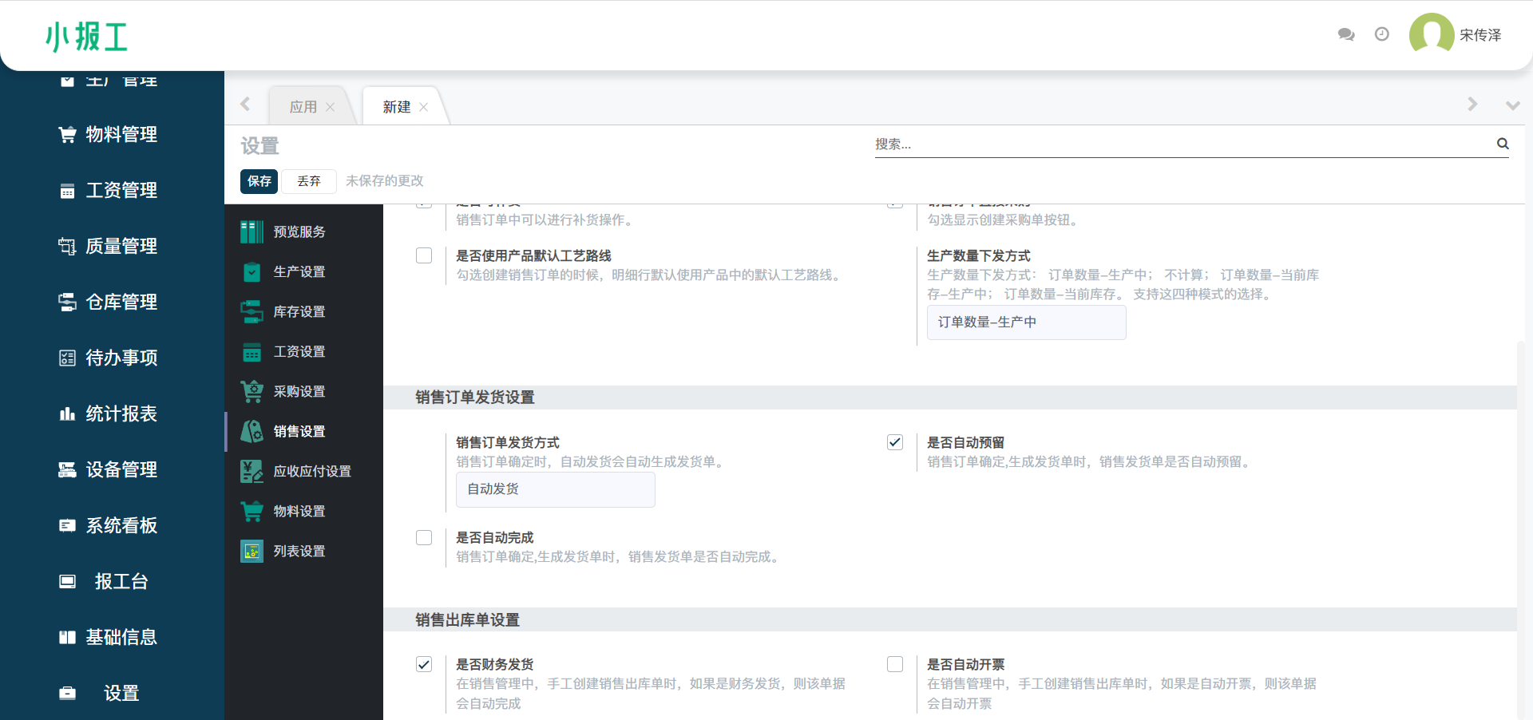Expand the 销售订单发货方式 dropdown
Screen dimensions: 1533x720
(555, 489)
